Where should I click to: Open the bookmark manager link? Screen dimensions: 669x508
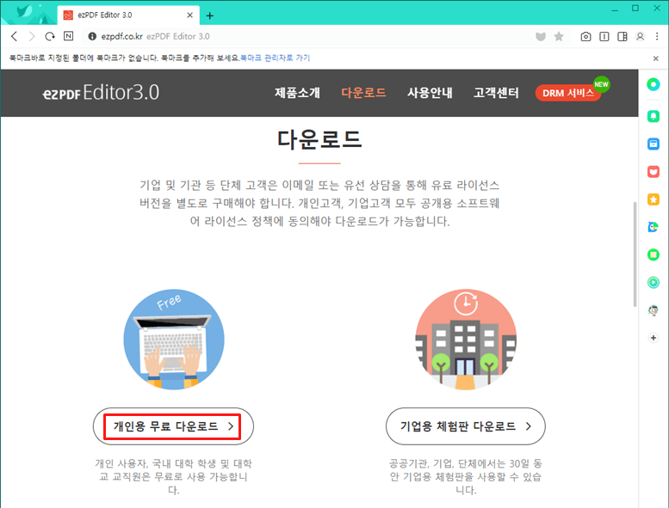[x=276, y=58]
